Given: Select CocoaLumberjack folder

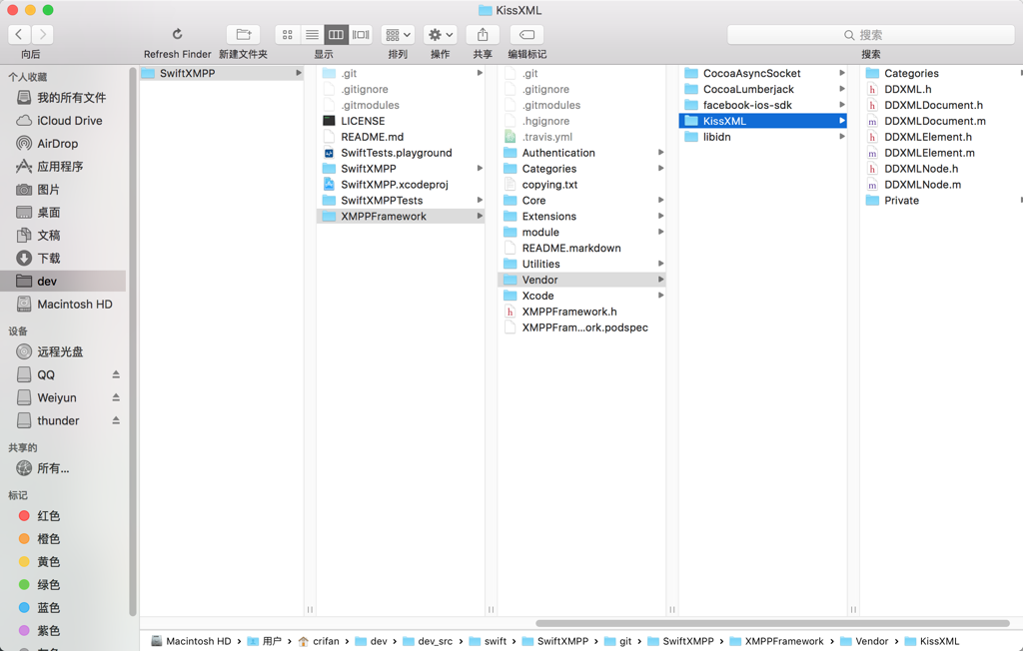Looking at the screenshot, I should (763, 90).
